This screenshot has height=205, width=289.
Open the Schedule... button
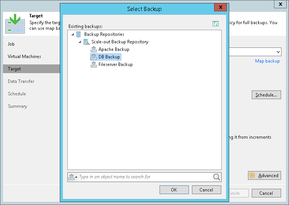pyautogui.click(x=266, y=95)
